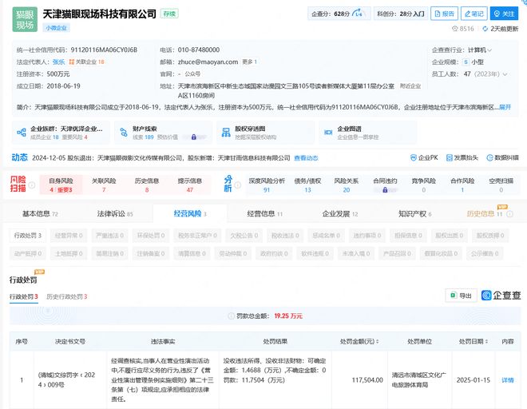Image resolution: width=527 pixels, height=409 pixels.
Task: Open legal representative 张乐 link
Action: 58,62
